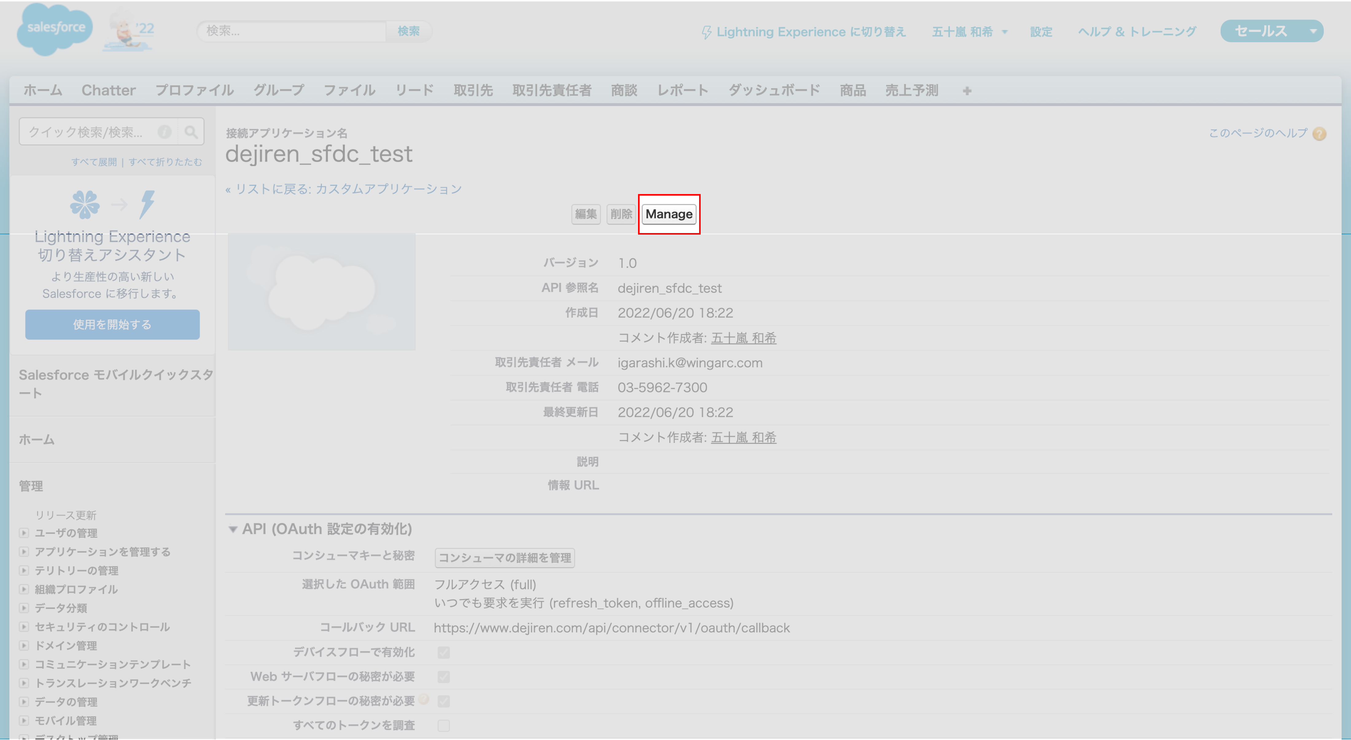Click the Manage button

[x=669, y=214]
